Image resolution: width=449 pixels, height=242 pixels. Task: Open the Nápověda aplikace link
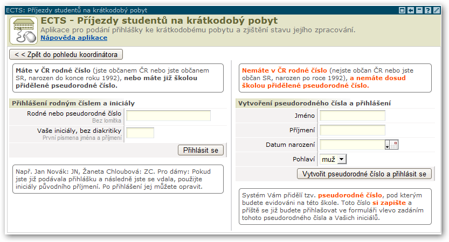(x=74, y=38)
